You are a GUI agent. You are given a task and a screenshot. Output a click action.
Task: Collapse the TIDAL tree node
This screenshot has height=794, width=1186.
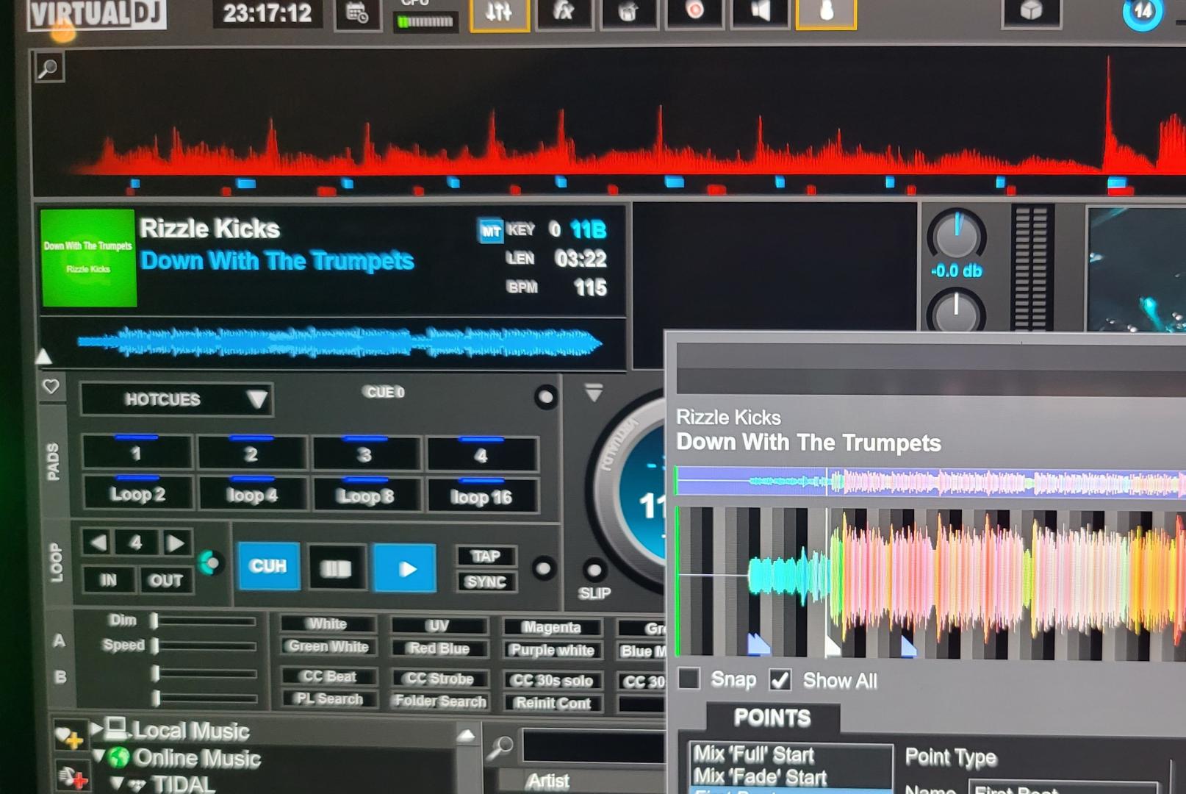116,783
